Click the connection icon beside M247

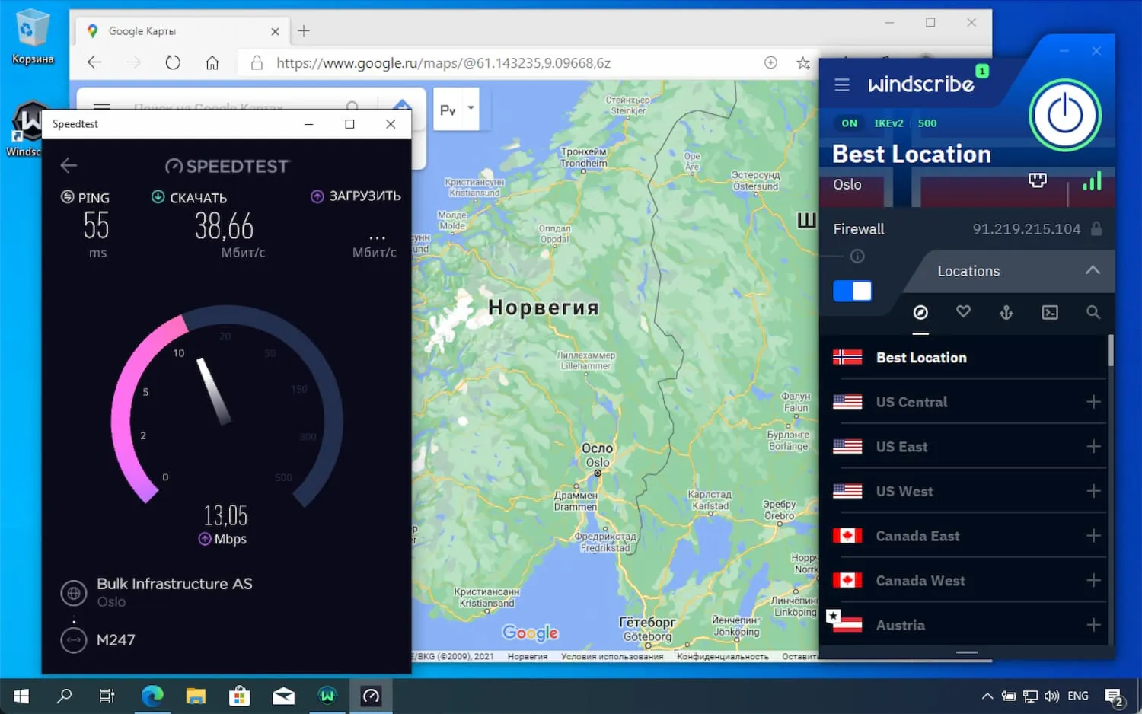(74, 640)
